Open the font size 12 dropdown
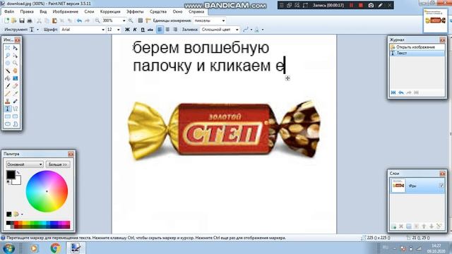Screen dimensions: 452x254 pos(118,30)
